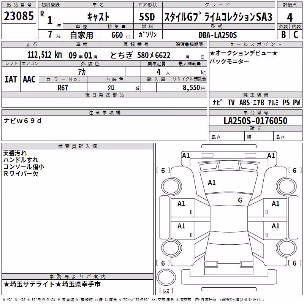This screenshot has height=304, width=304.
Task: Select the damage code legend line
Action: [134, 300]
